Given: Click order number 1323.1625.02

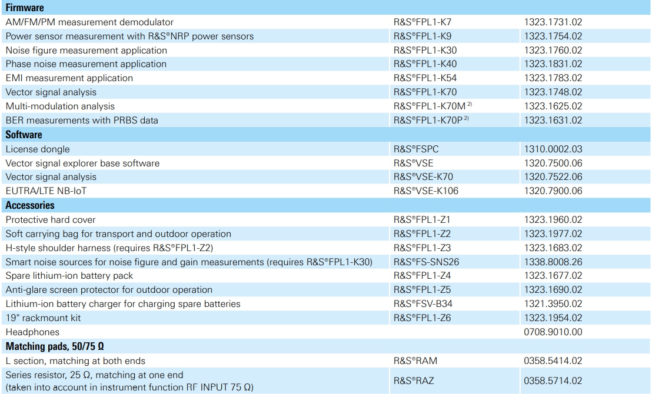Looking at the screenshot, I should 553,106.
